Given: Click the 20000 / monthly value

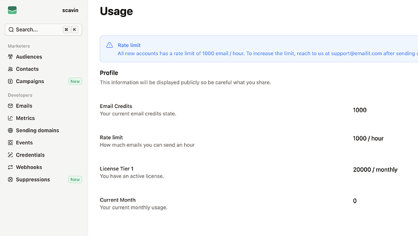Looking at the screenshot, I should pyautogui.click(x=375, y=169).
